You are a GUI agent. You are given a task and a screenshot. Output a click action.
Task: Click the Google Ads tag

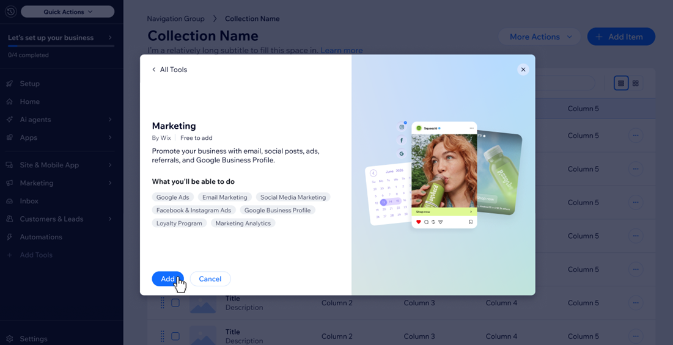pyautogui.click(x=172, y=197)
